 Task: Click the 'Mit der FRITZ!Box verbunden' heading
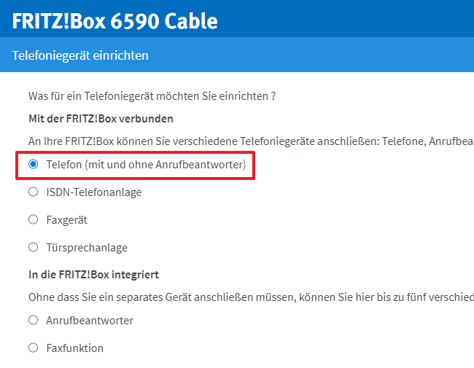(x=101, y=118)
